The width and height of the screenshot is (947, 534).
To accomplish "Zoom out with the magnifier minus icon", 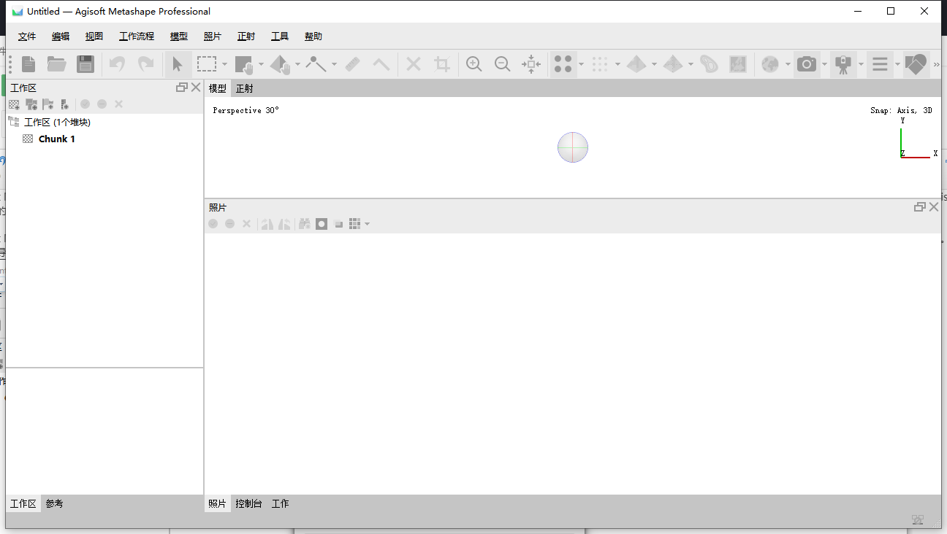I will pyautogui.click(x=502, y=64).
